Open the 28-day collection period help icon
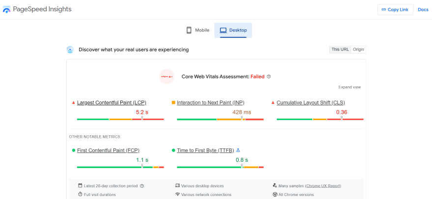The image size is (432, 199). [x=142, y=186]
